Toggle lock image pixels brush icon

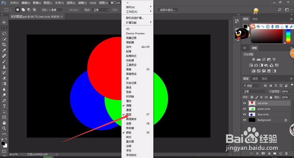(x=257, y=97)
